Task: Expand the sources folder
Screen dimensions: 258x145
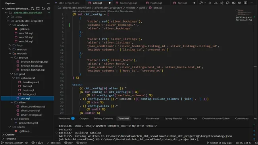Action: pyautogui.click(x=12, y=119)
